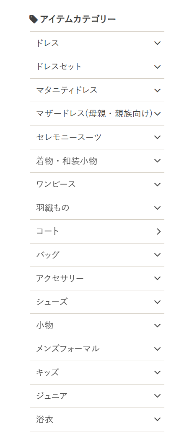Screen dimensions: 179x441
Task: Show メンズフォーマル subcategories via chevron
Action: pos(158,349)
